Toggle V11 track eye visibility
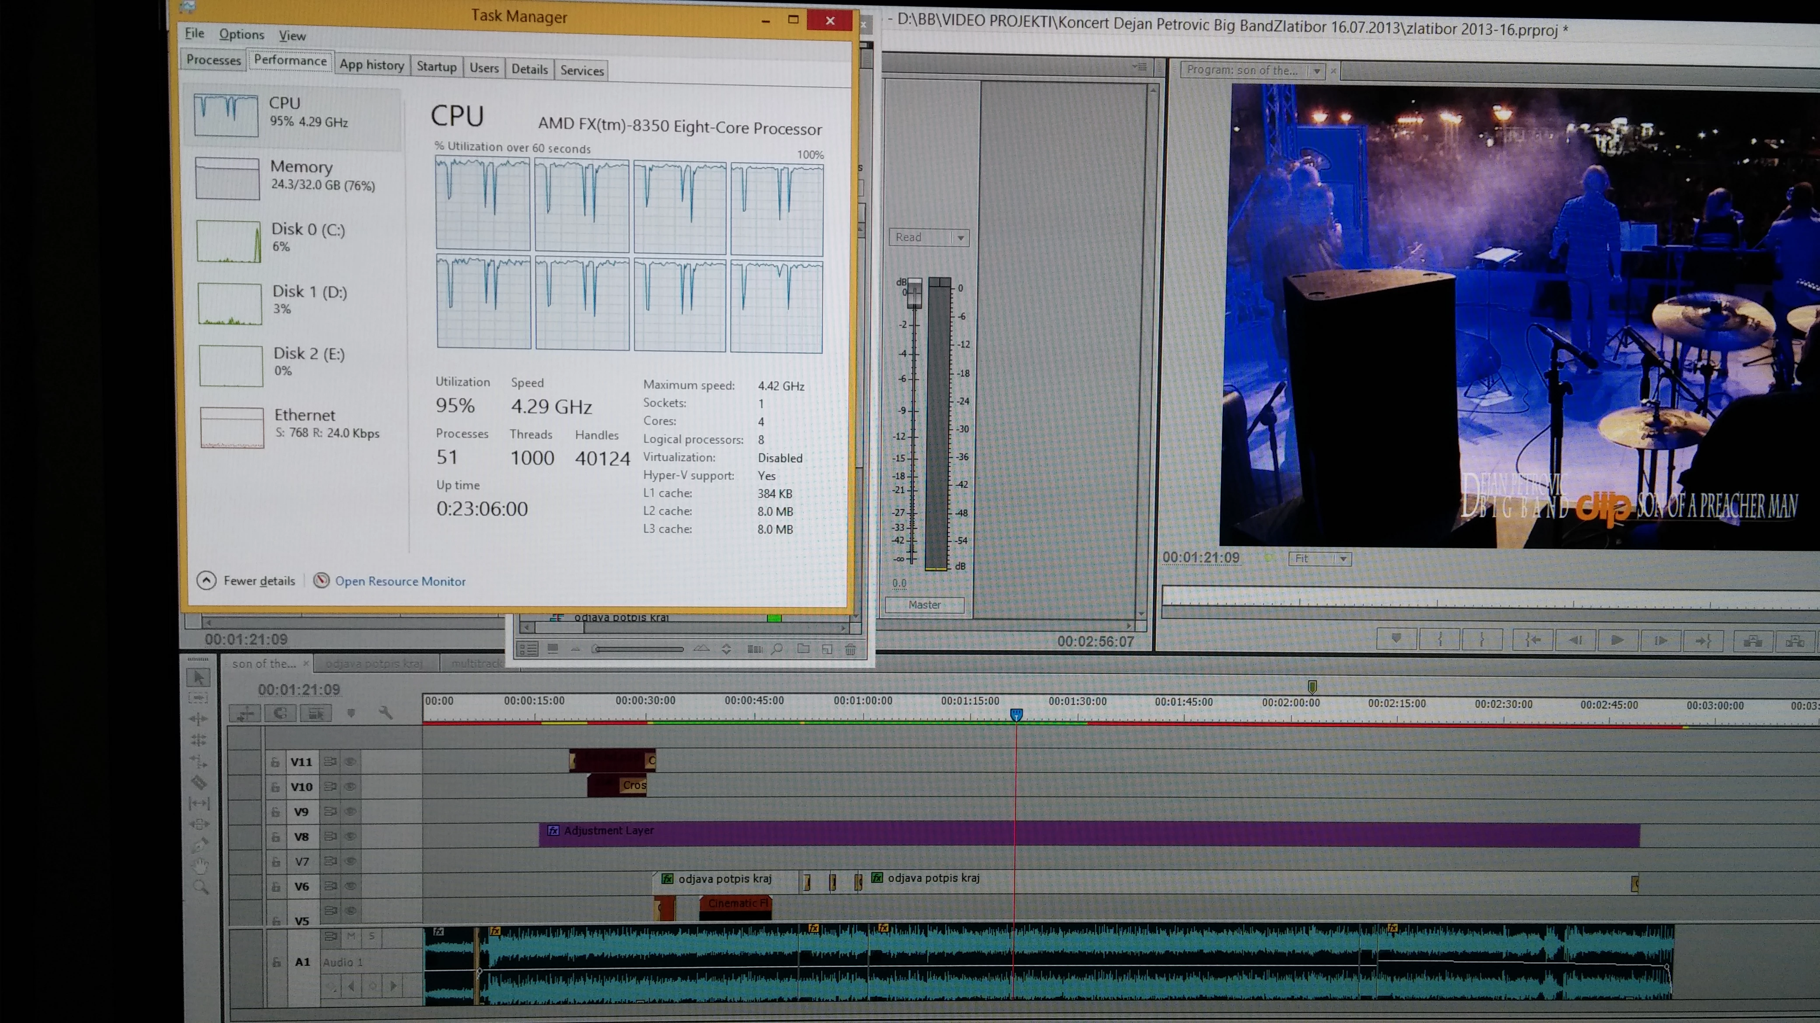Screen dimensions: 1820x1023 [x=350, y=762]
